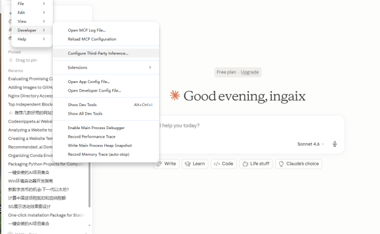This screenshot has width=380, height=234.
Task: Open Nginx Directory Access chat
Action: click(30, 96)
